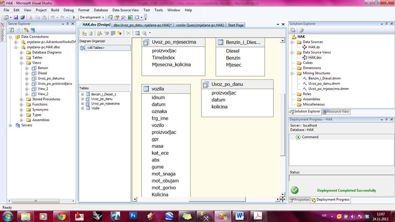The height and width of the screenshot is (222, 395).
Task: Switch to the Start Page tab
Action: pos(236,25)
